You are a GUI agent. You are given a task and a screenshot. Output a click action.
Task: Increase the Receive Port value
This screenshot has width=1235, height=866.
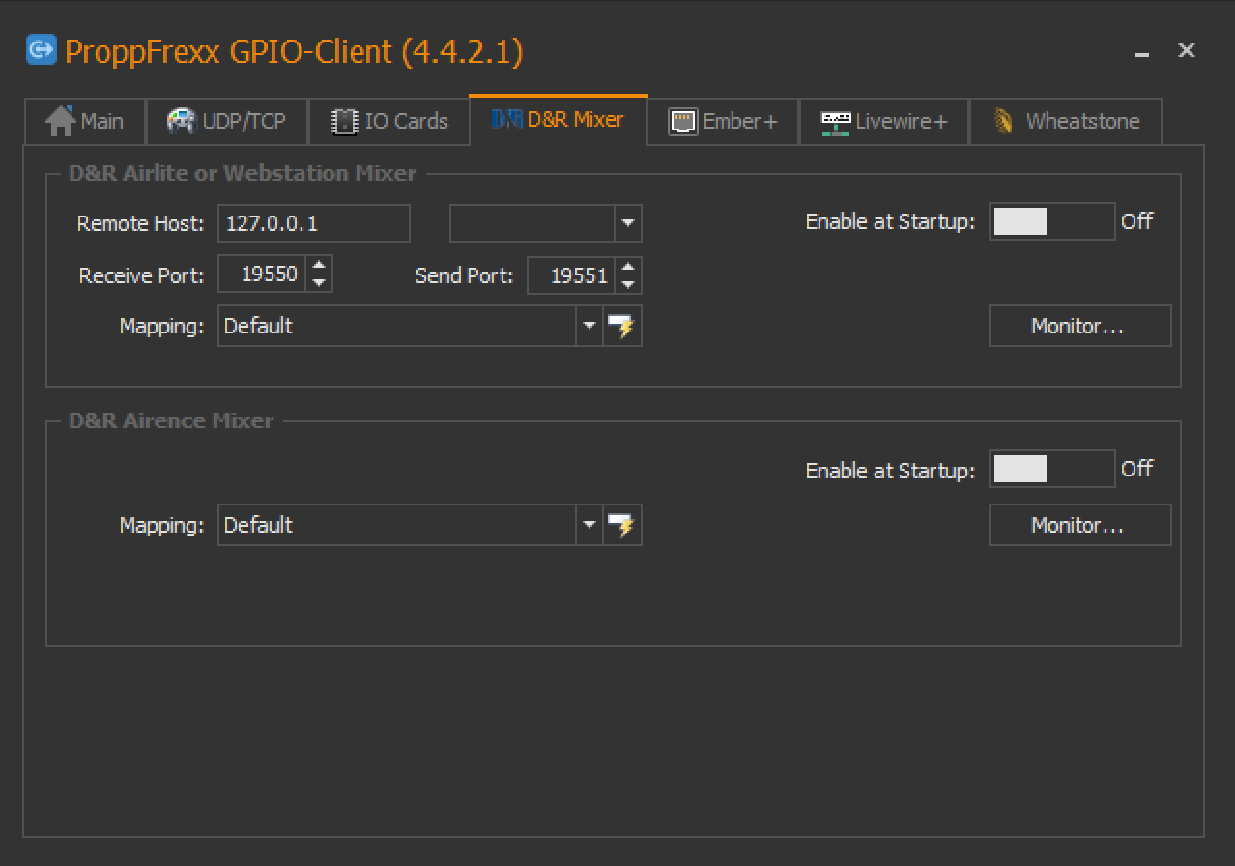319,267
